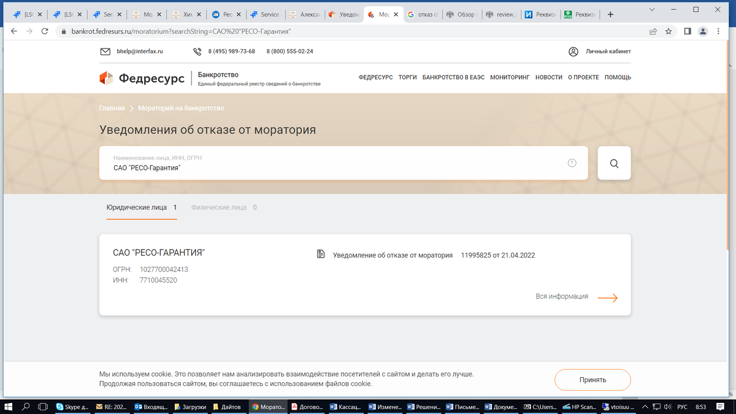The image size is (736, 414).
Task: Open Skype from the taskbar
Action: coord(72,406)
